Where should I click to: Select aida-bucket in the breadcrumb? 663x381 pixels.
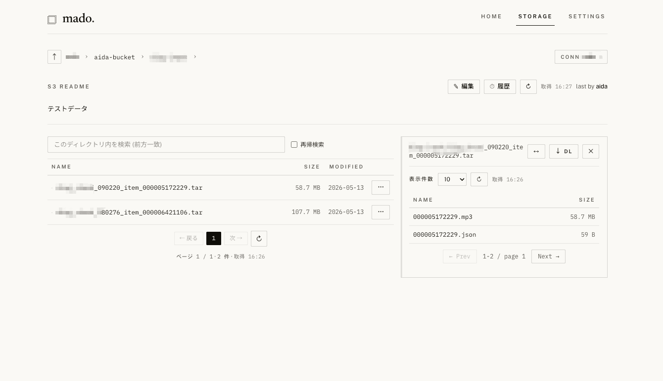click(114, 57)
